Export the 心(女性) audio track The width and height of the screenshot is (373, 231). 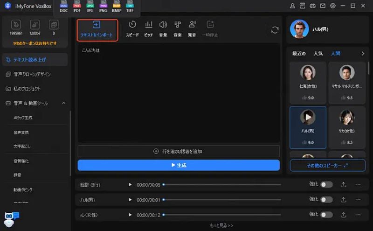point(344,215)
